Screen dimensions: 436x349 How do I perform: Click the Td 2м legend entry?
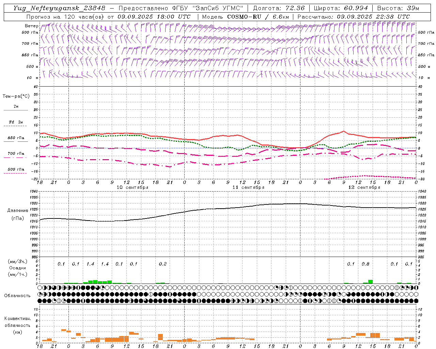tap(16, 122)
